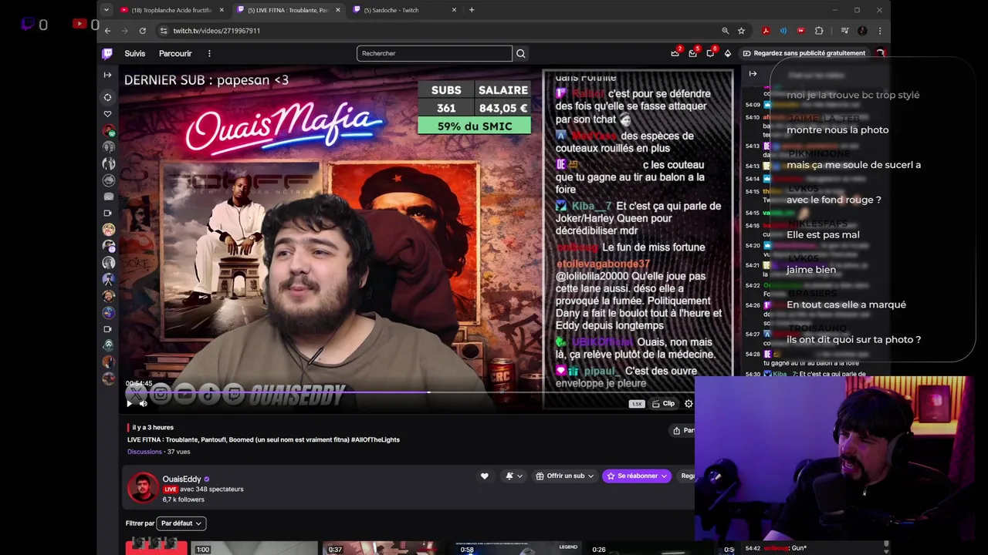Click the Bits diamond icon
988x555 pixels.
point(727,53)
